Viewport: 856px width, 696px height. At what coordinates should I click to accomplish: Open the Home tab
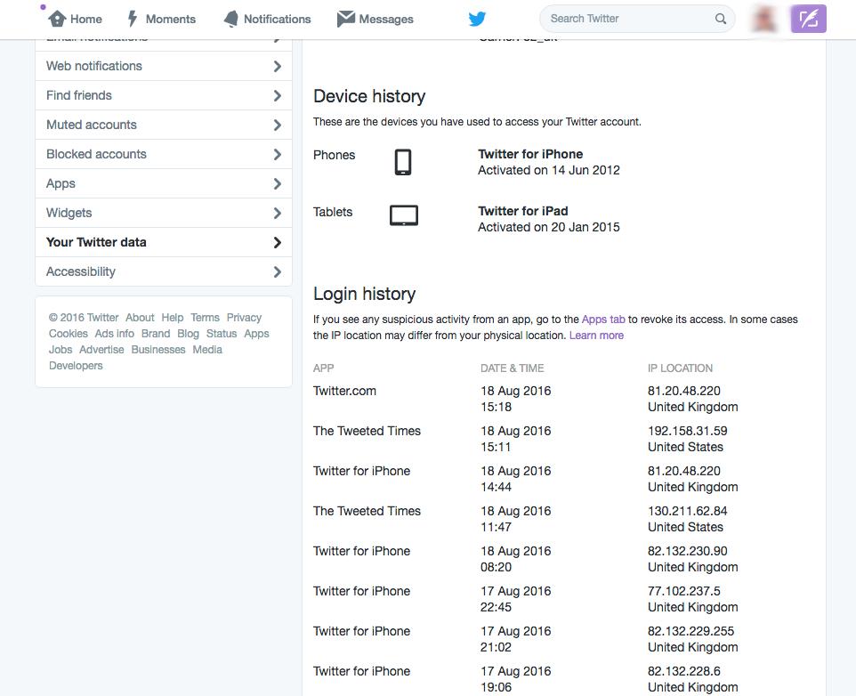coord(76,19)
